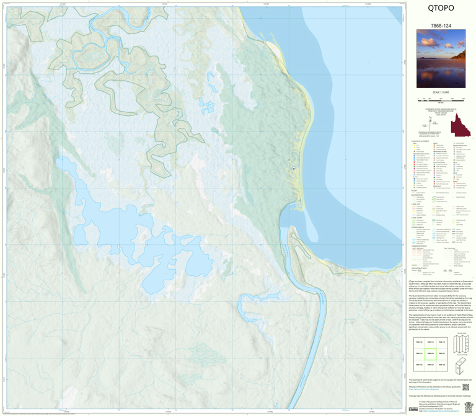This screenshot has height=416, width=476.
Task: Click the folded map stand diagram
Action: pyautogui.click(x=461, y=366)
